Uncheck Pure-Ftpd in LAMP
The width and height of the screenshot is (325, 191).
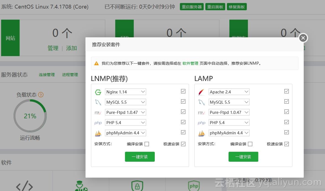pyautogui.click(x=287, y=112)
